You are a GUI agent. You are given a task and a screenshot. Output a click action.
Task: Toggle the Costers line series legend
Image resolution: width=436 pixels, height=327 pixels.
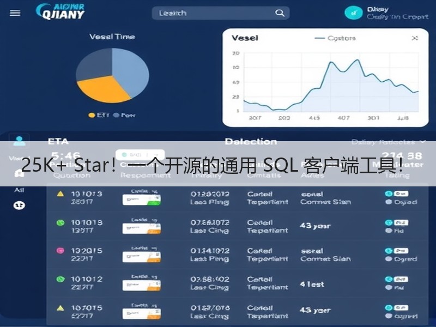pyautogui.click(x=335, y=38)
